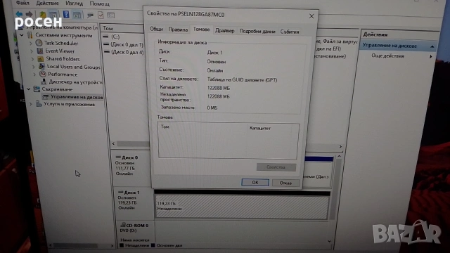Go forward with the gray right arrow
Screen dimensions: 450x253
29,14
